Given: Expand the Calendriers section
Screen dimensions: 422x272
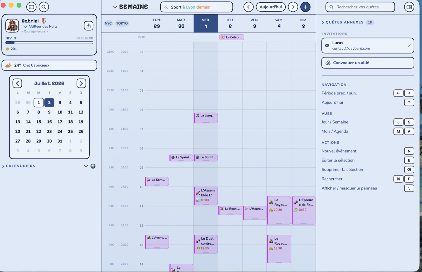Looking at the screenshot, I should 19,166.
